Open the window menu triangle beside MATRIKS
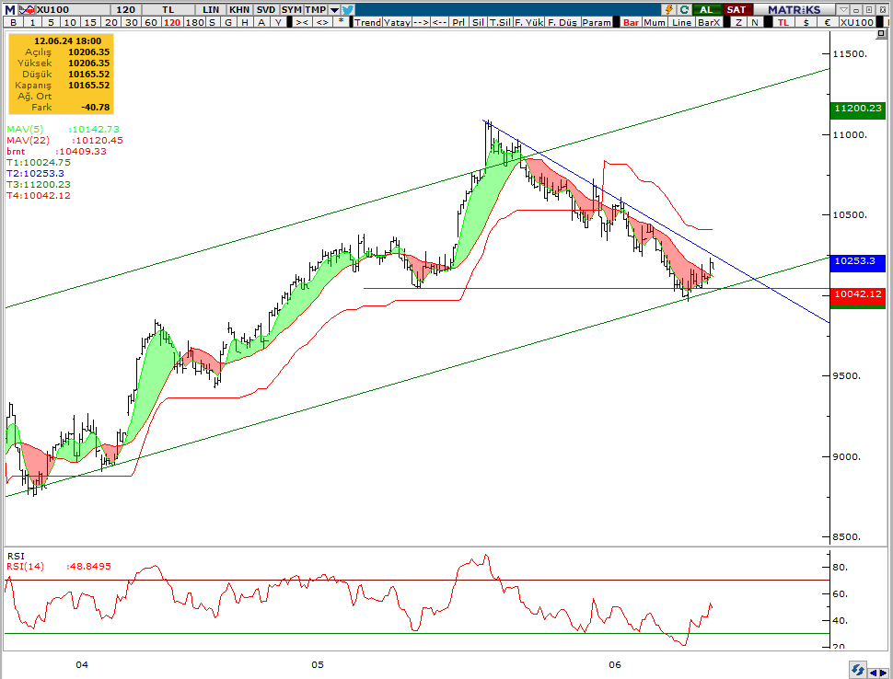This screenshot has height=679, width=893. point(844,10)
